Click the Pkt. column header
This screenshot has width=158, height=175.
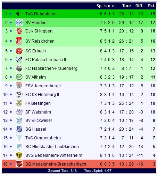point(151,6)
